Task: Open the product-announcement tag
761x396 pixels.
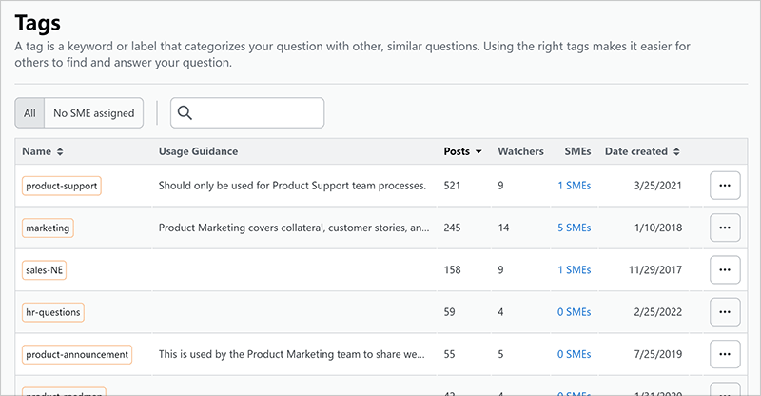Action: coord(77,354)
